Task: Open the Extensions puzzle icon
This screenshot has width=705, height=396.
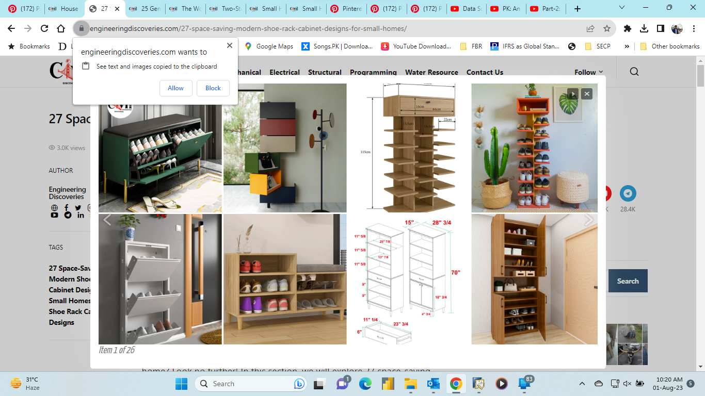Action: 628,28
